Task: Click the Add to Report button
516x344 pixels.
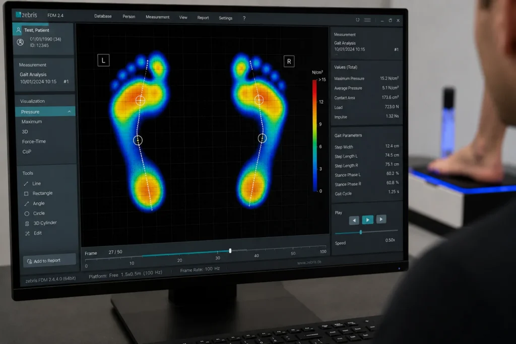Action: point(49,261)
